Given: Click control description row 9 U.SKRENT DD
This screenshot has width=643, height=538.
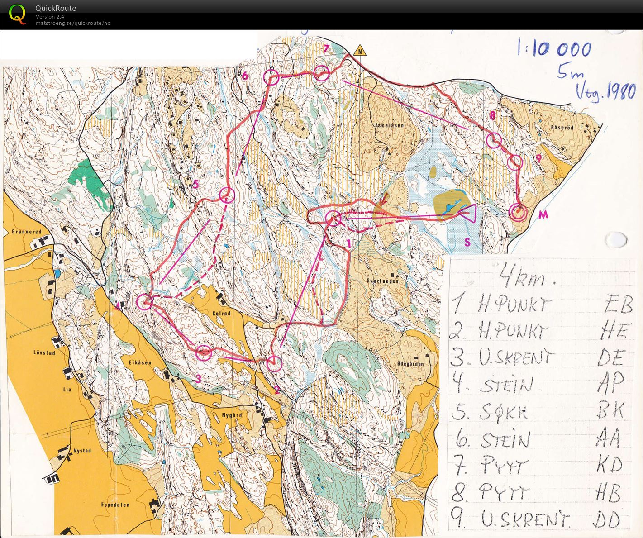Looking at the screenshot, I should [536, 519].
